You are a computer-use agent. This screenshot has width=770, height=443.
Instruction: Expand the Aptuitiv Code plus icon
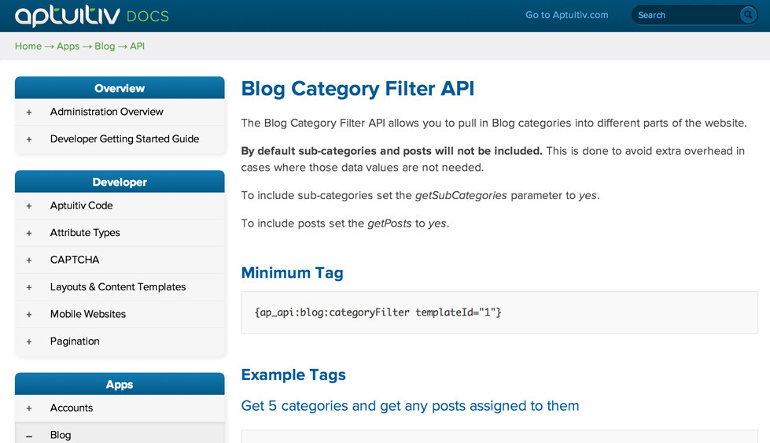pos(29,206)
